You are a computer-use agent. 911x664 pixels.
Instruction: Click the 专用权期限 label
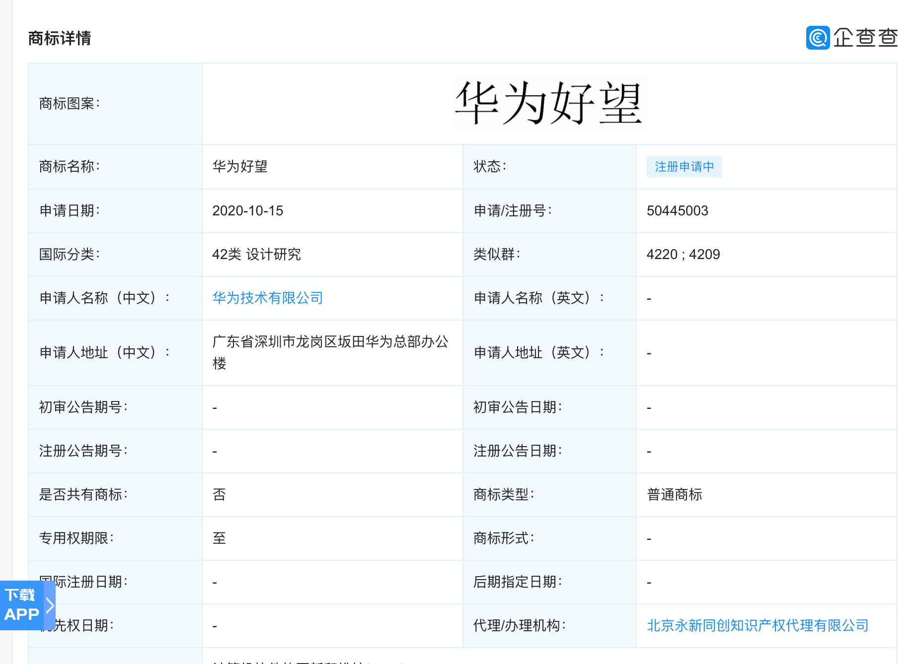(x=76, y=538)
